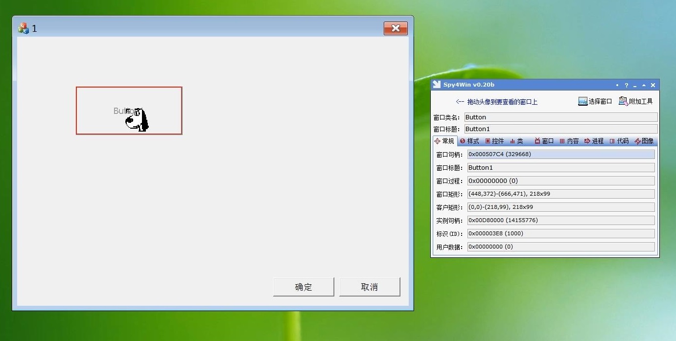This screenshot has width=676, height=341.
Task: Close the Spy4Win window
Action: [x=653, y=85]
